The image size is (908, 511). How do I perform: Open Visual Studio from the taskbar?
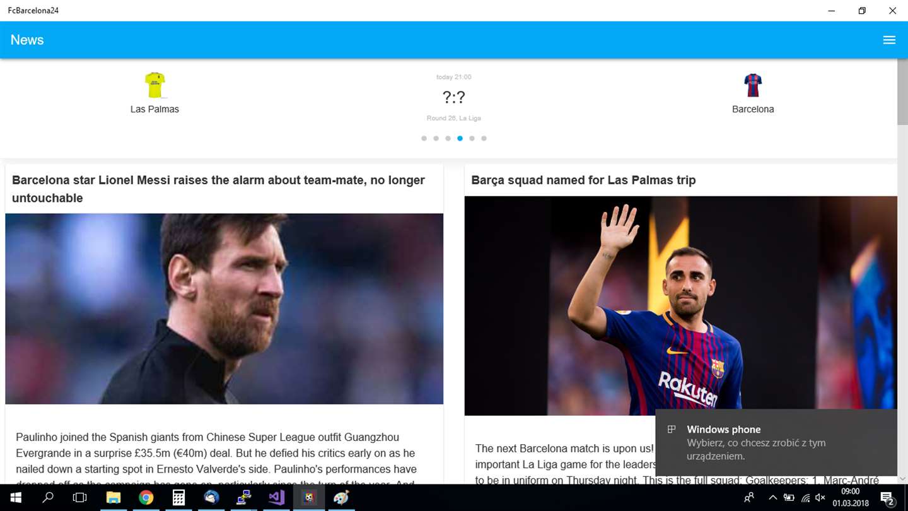tap(276, 498)
